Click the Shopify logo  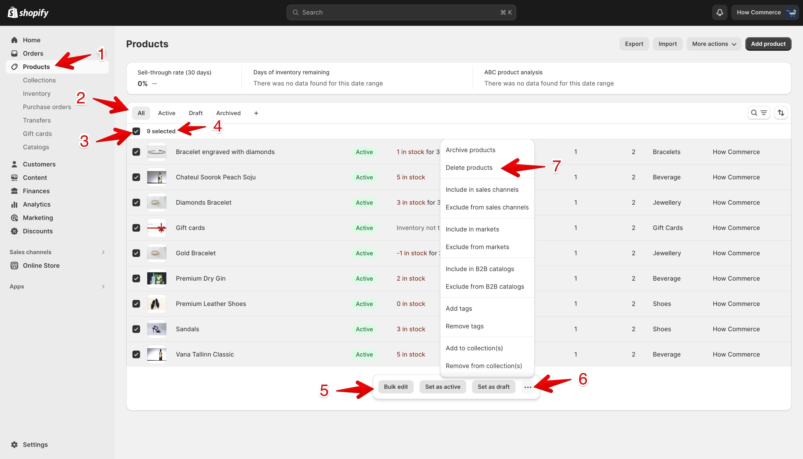(28, 13)
